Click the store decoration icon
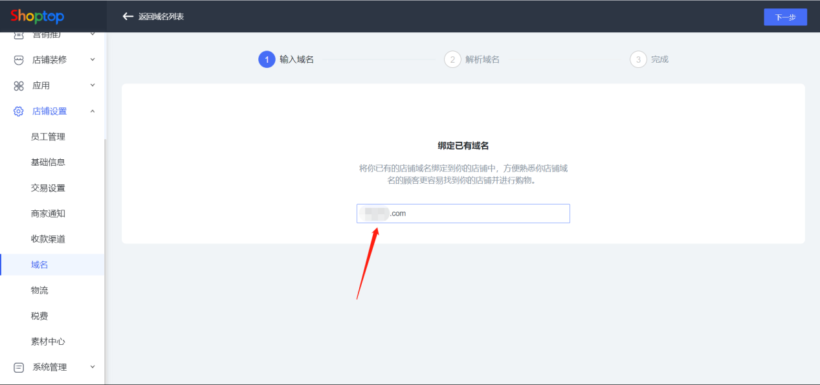The image size is (820, 385). pyautogui.click(x=19, y=60)
